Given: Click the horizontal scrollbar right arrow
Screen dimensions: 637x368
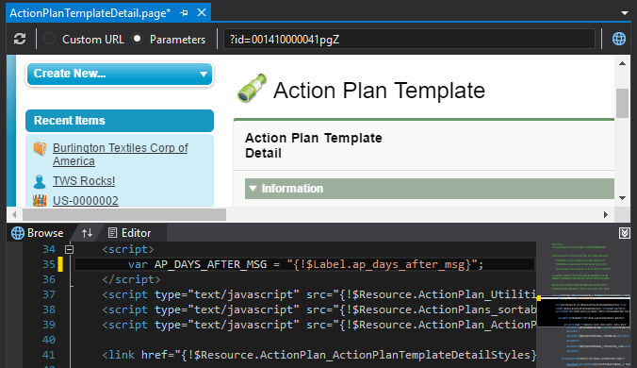Looking at the screenshot, I should pos(606,214).
